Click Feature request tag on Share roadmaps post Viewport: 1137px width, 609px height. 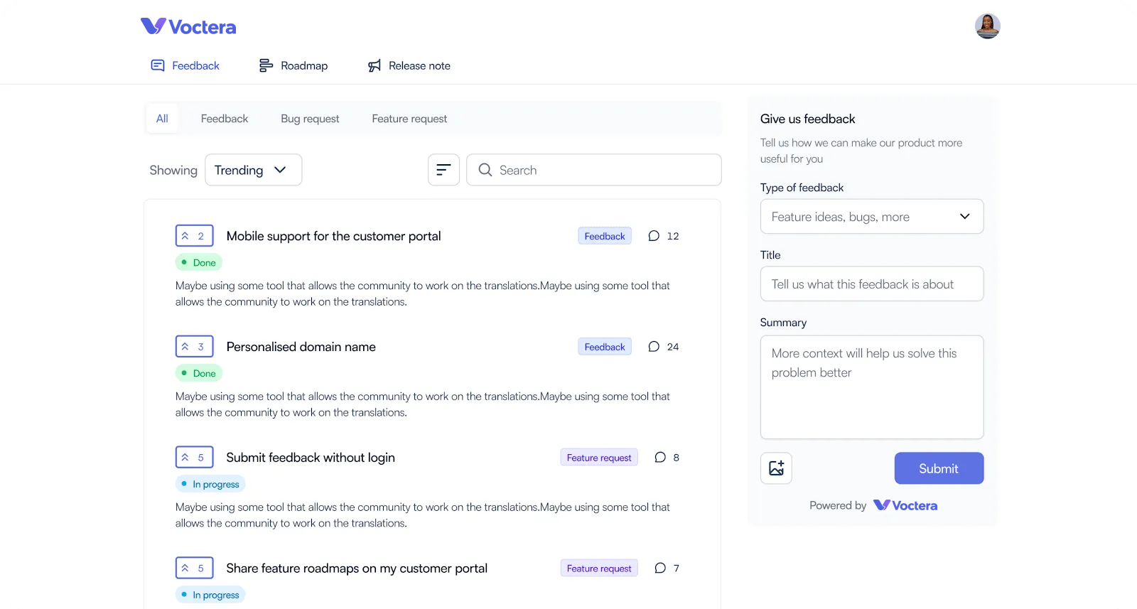tap(599, 568)
